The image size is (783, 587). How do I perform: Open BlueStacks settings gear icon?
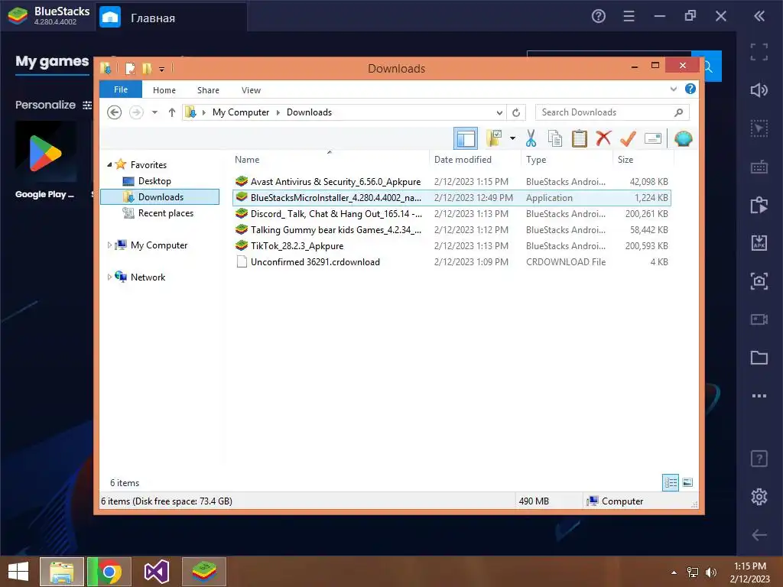coord(759,496)
